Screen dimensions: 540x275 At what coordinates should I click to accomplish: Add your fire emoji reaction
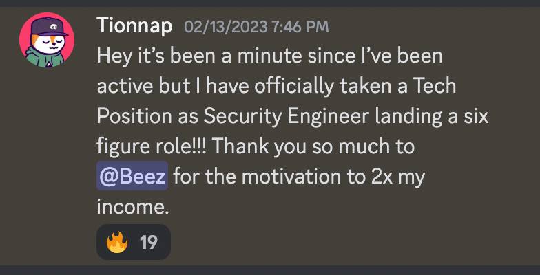(117, 242)
